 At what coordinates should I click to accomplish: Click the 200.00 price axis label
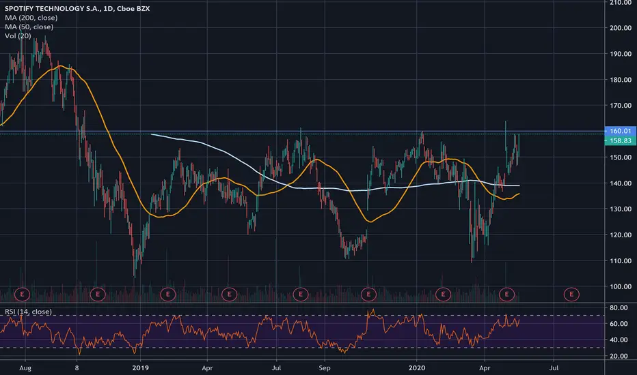click(621, 28)
